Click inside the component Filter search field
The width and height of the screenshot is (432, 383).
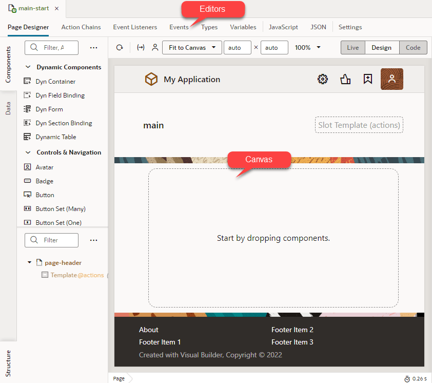coord(51,47)
